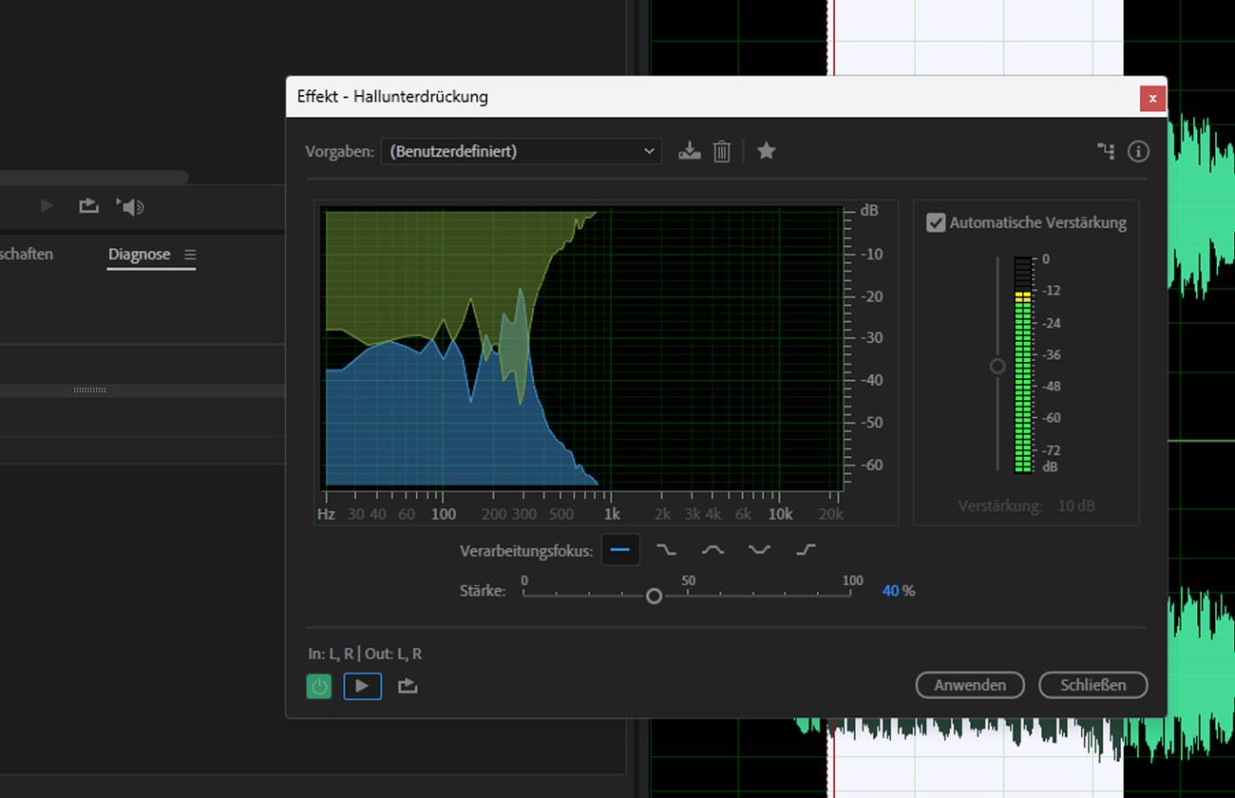
Task: Click the In: L, R | Out: L, R text
Action: (x=365, y=654)
